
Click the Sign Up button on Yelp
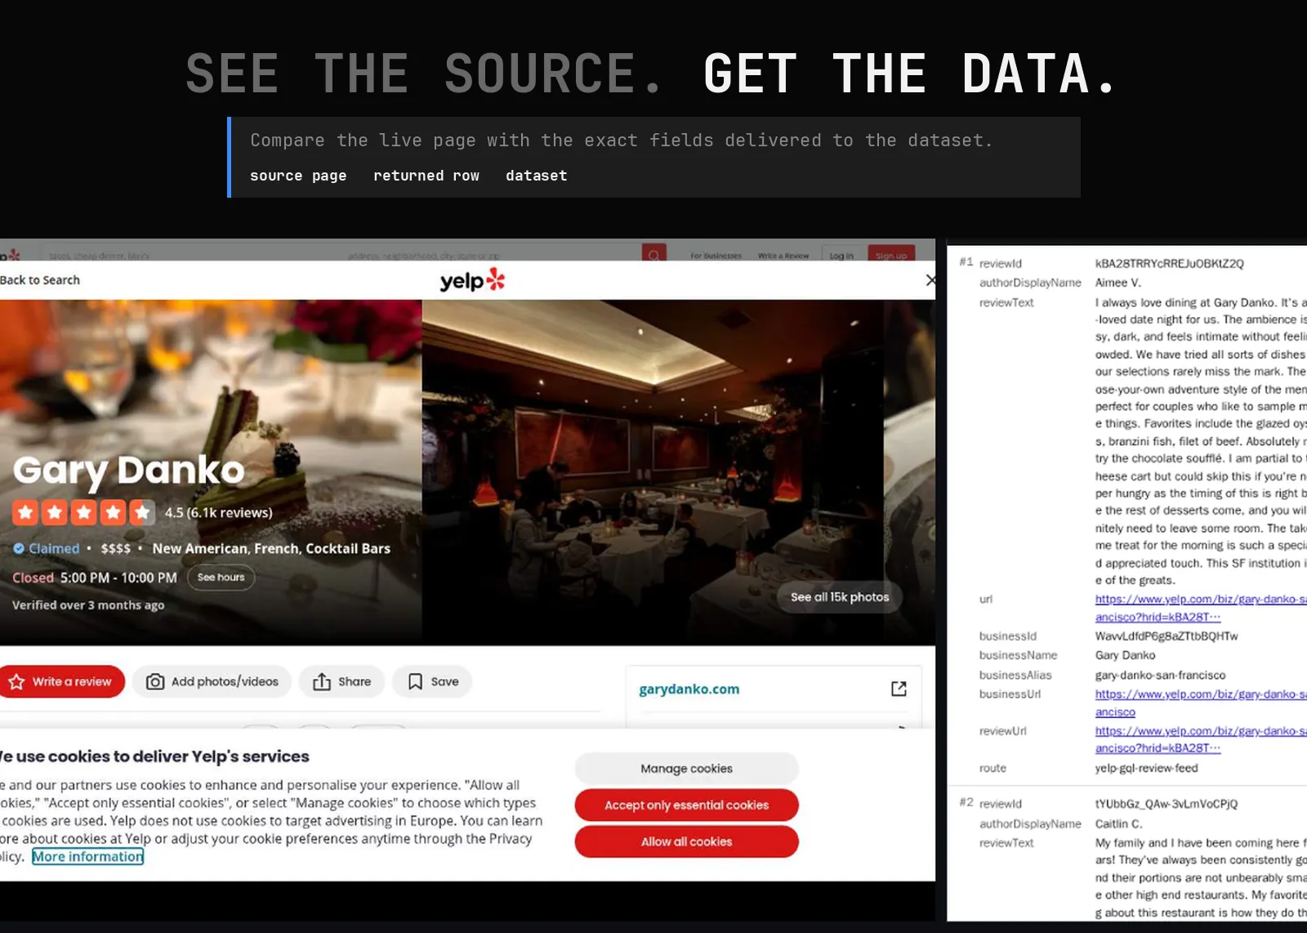coord(891,255)
